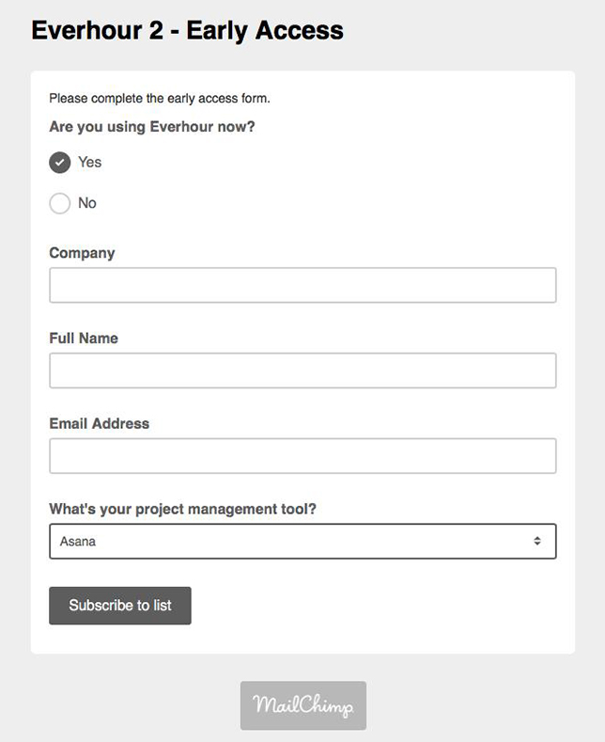Click the "Please complete the early access form" text
Screen dimensions: 605x742
pyautogui.click(x=160, y=99)
